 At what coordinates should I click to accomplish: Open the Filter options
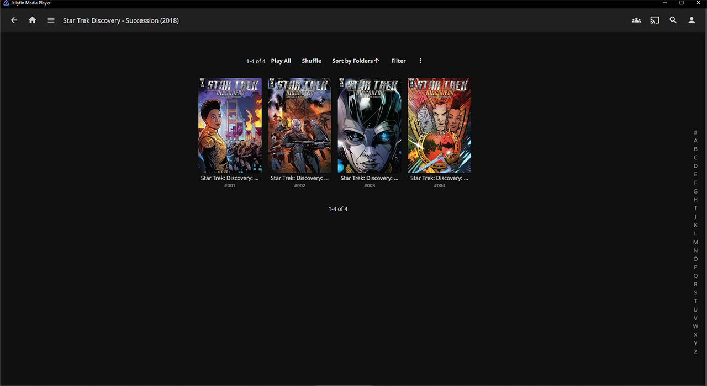[398, 61]
